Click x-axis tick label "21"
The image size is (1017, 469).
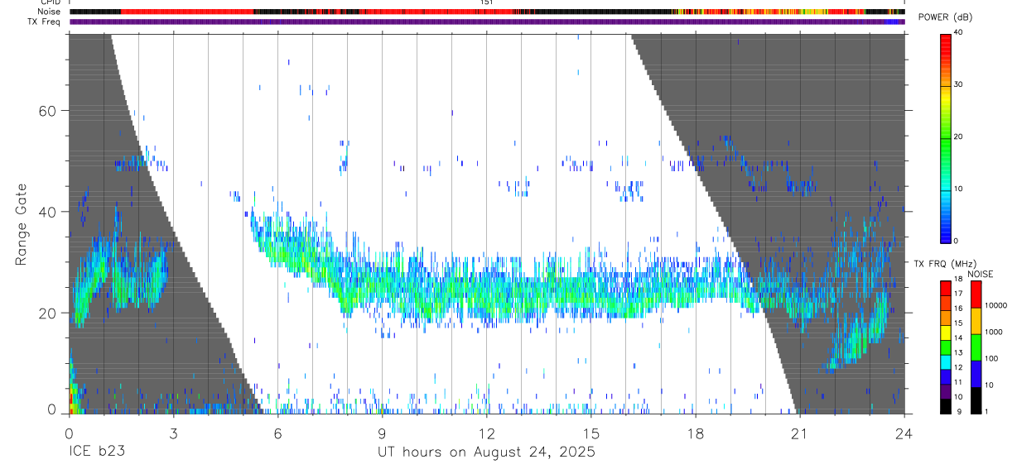[799, 433]
